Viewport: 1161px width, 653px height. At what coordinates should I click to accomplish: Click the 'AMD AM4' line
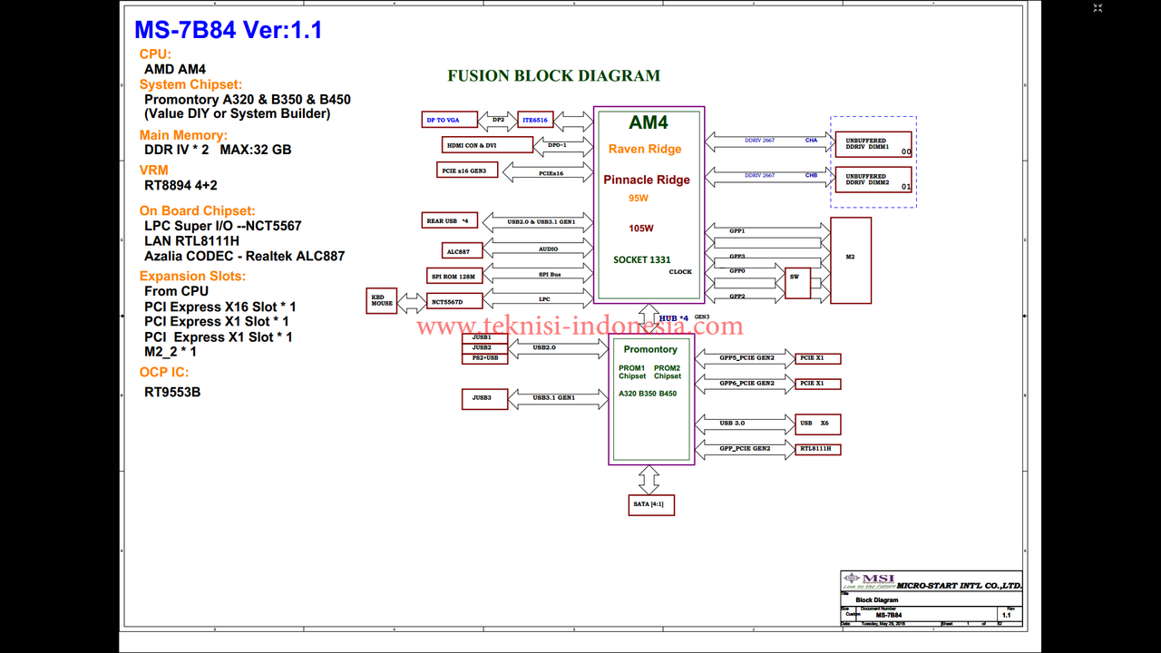pyautogui.click(x=175, y=69)
